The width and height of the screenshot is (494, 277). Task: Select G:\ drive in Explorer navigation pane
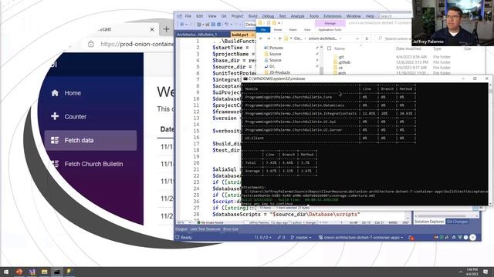point(272,67)
